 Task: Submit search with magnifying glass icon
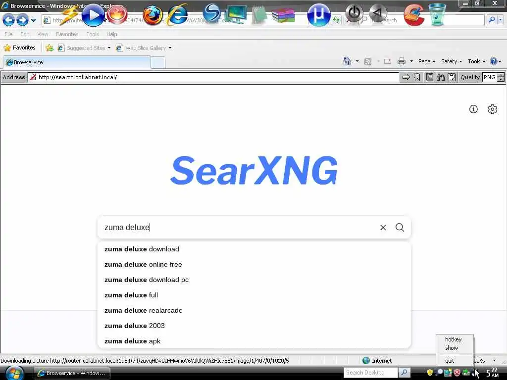[400, 228]
